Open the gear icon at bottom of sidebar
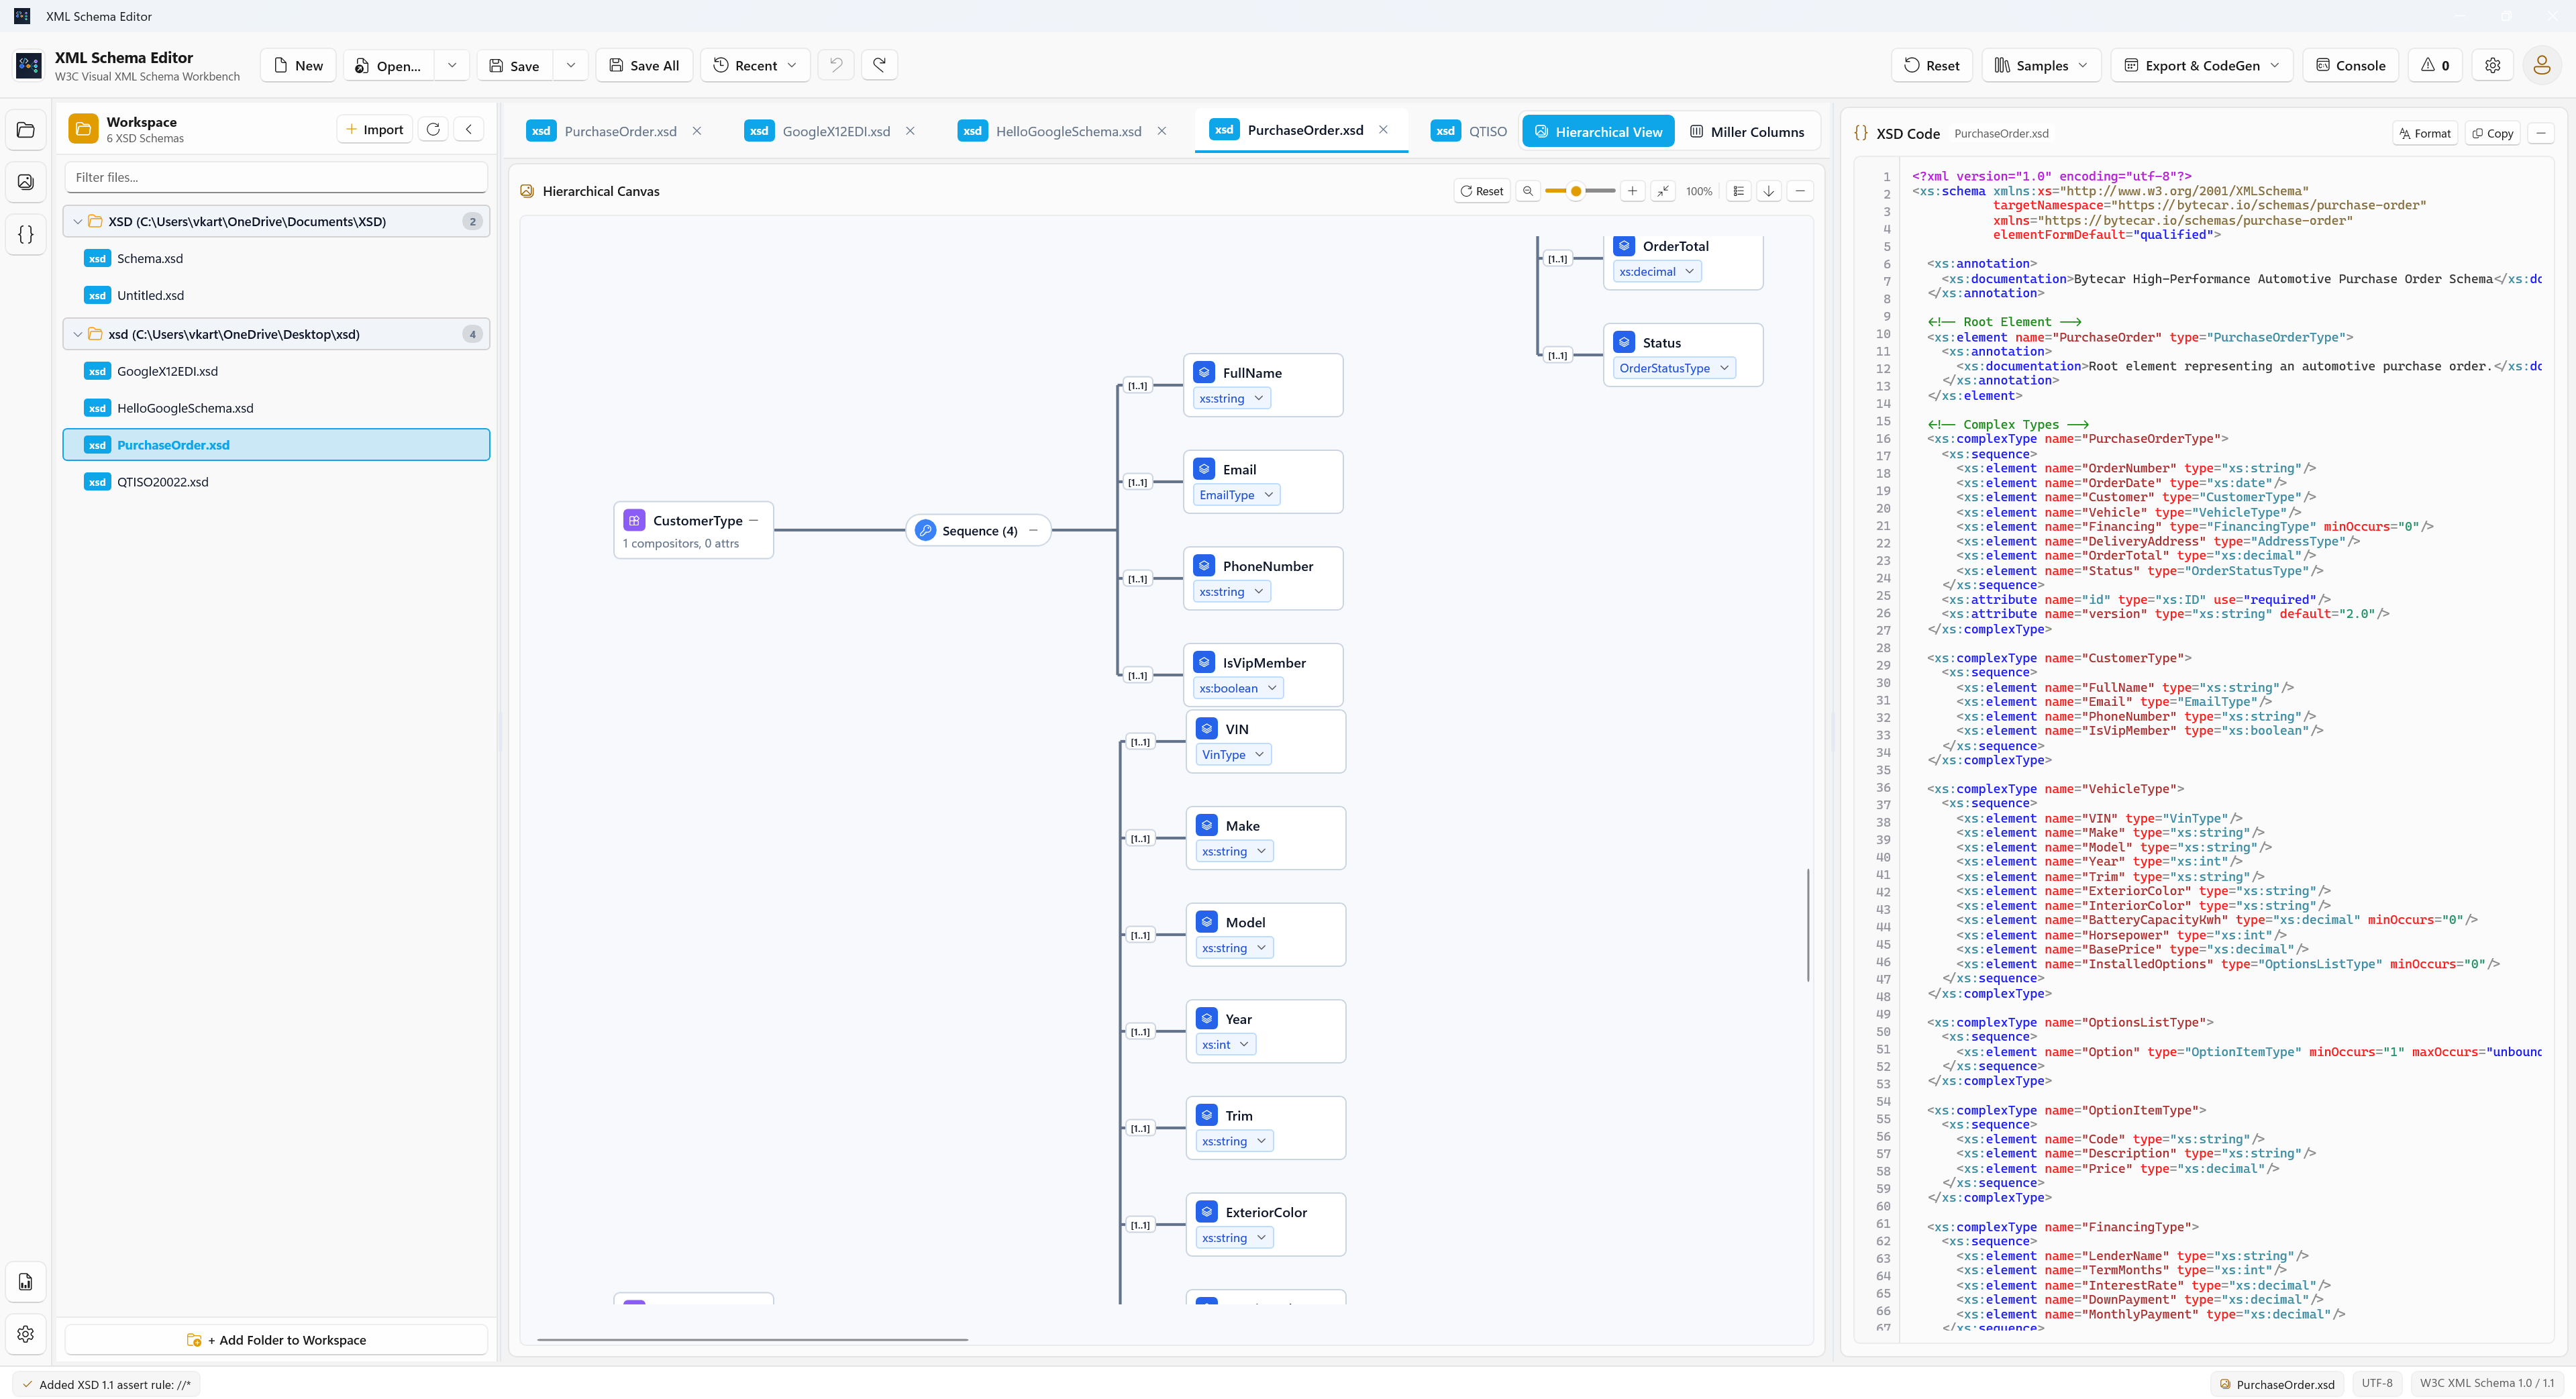This screenshot has height=1399, width=2576. tap(26, 1334)
